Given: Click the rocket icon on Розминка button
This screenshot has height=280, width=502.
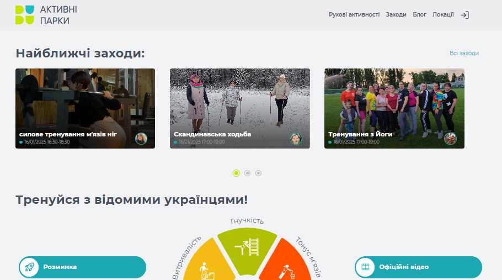Looking at the screenshot, I should point(29,267).
